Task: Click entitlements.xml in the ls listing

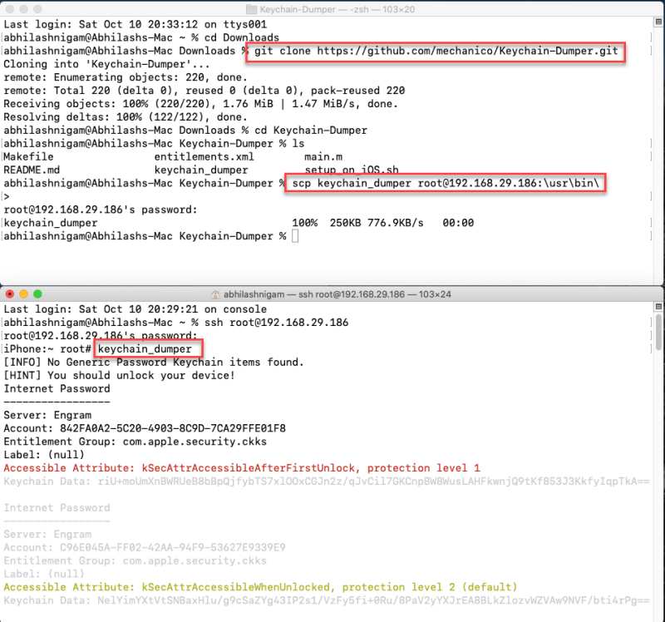Action: tap(204, 156)
